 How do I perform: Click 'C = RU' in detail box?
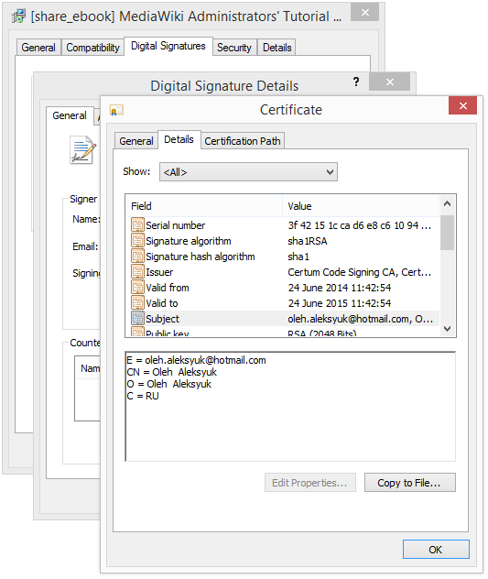tap(143, 396)
